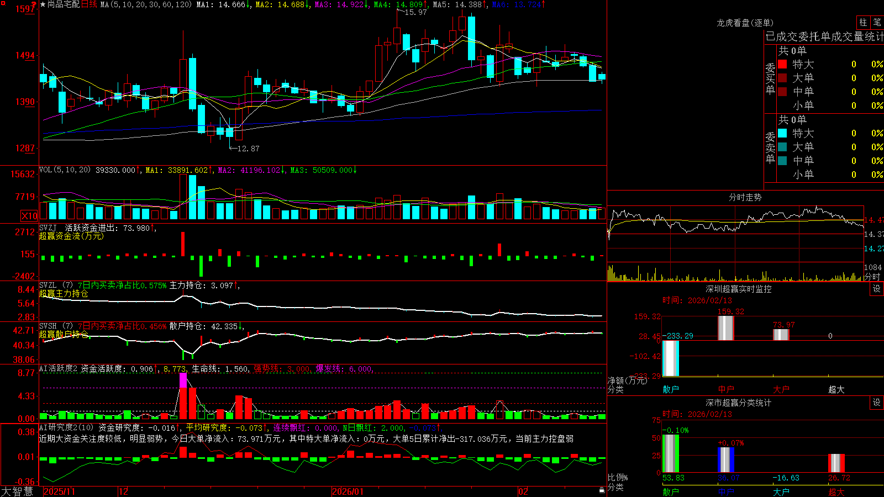The height and width of the screenshot is (497, 884).
Task: Click the red question mark icon
Action: 34,5
